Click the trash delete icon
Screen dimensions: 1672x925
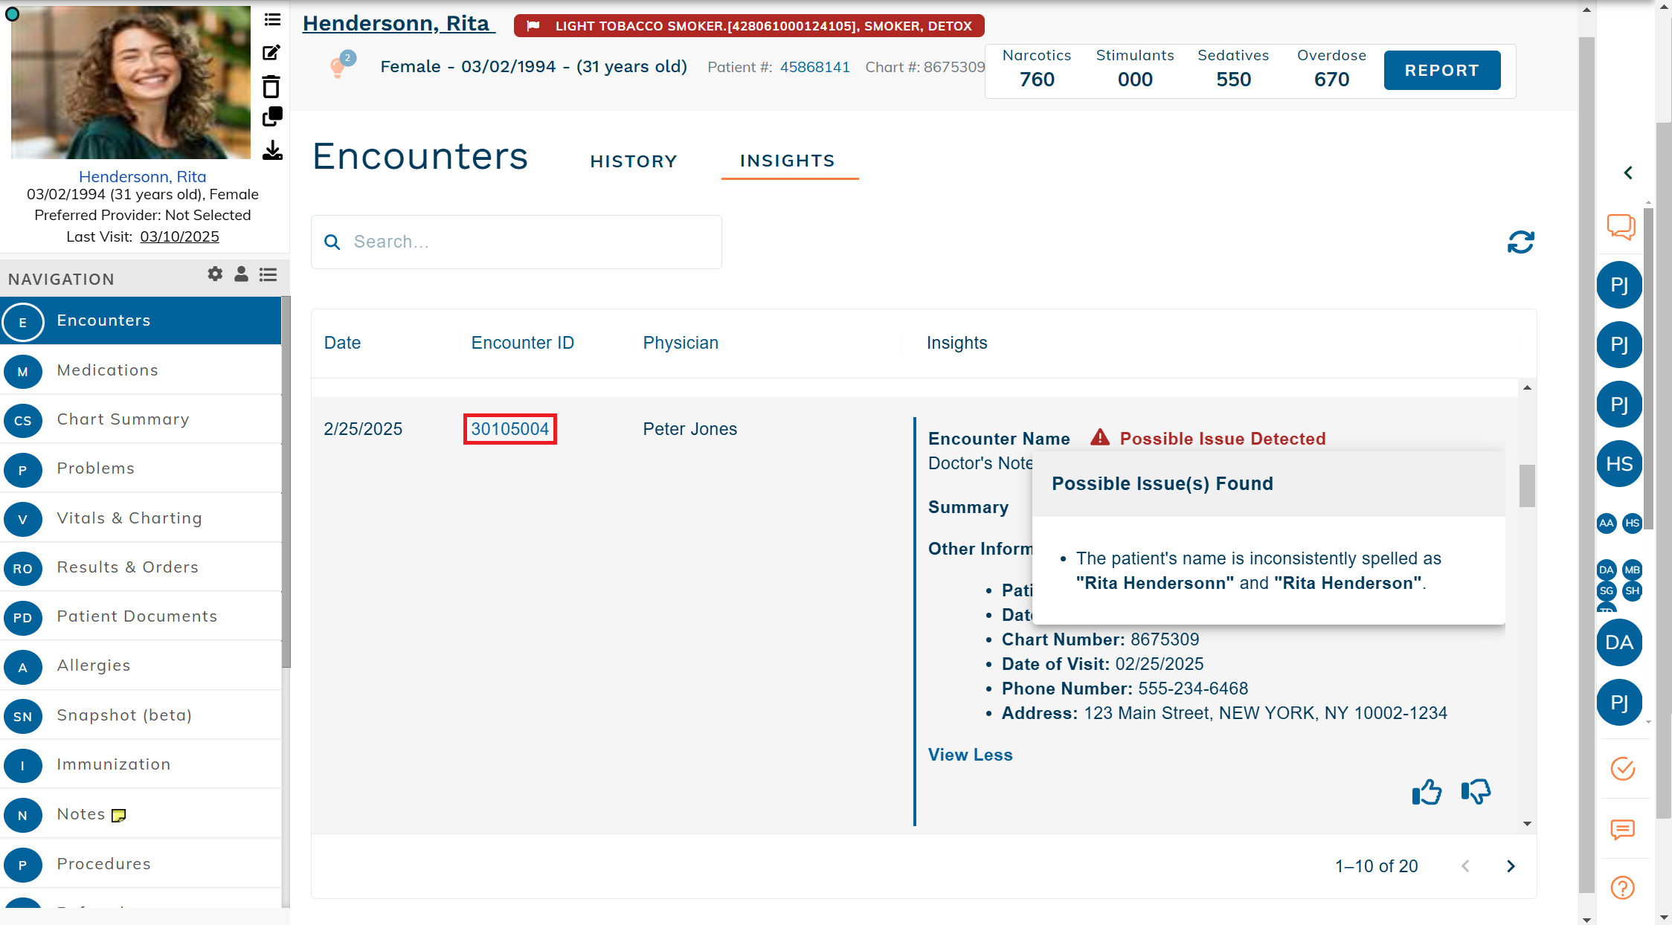tap(271, 87)
